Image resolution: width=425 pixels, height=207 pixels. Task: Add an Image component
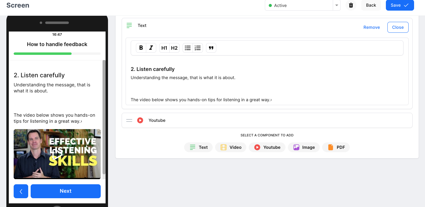coord(304,147)
